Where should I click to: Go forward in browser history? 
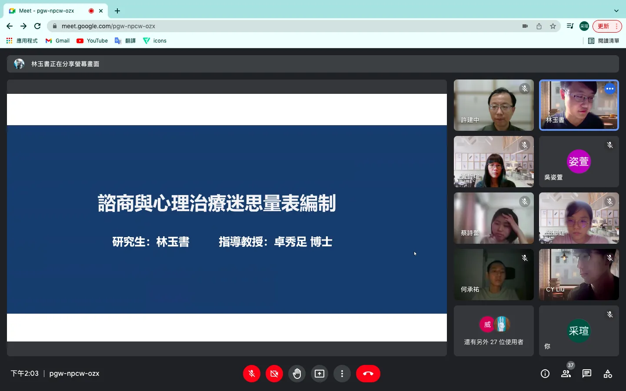coord(23,26)
